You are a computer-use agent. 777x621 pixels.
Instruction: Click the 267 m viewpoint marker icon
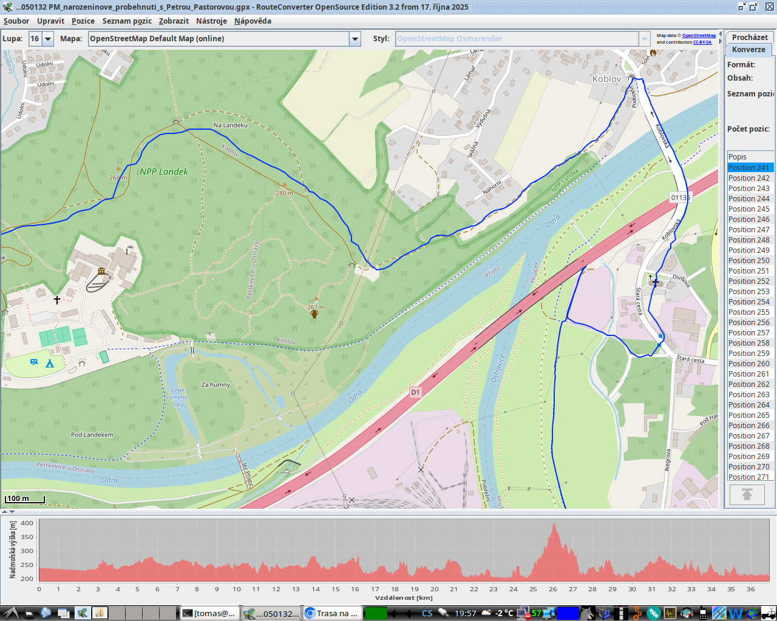pyautogui.click(x=314, y=314)
